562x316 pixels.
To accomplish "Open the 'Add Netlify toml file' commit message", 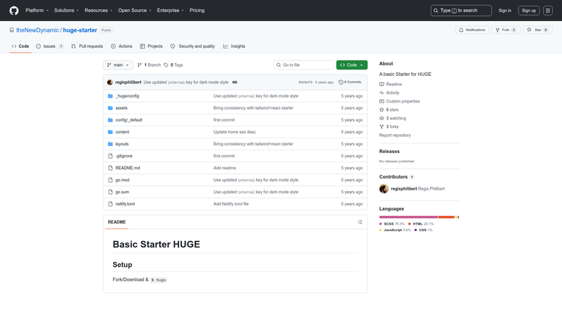I will click(x=231, y=204).
